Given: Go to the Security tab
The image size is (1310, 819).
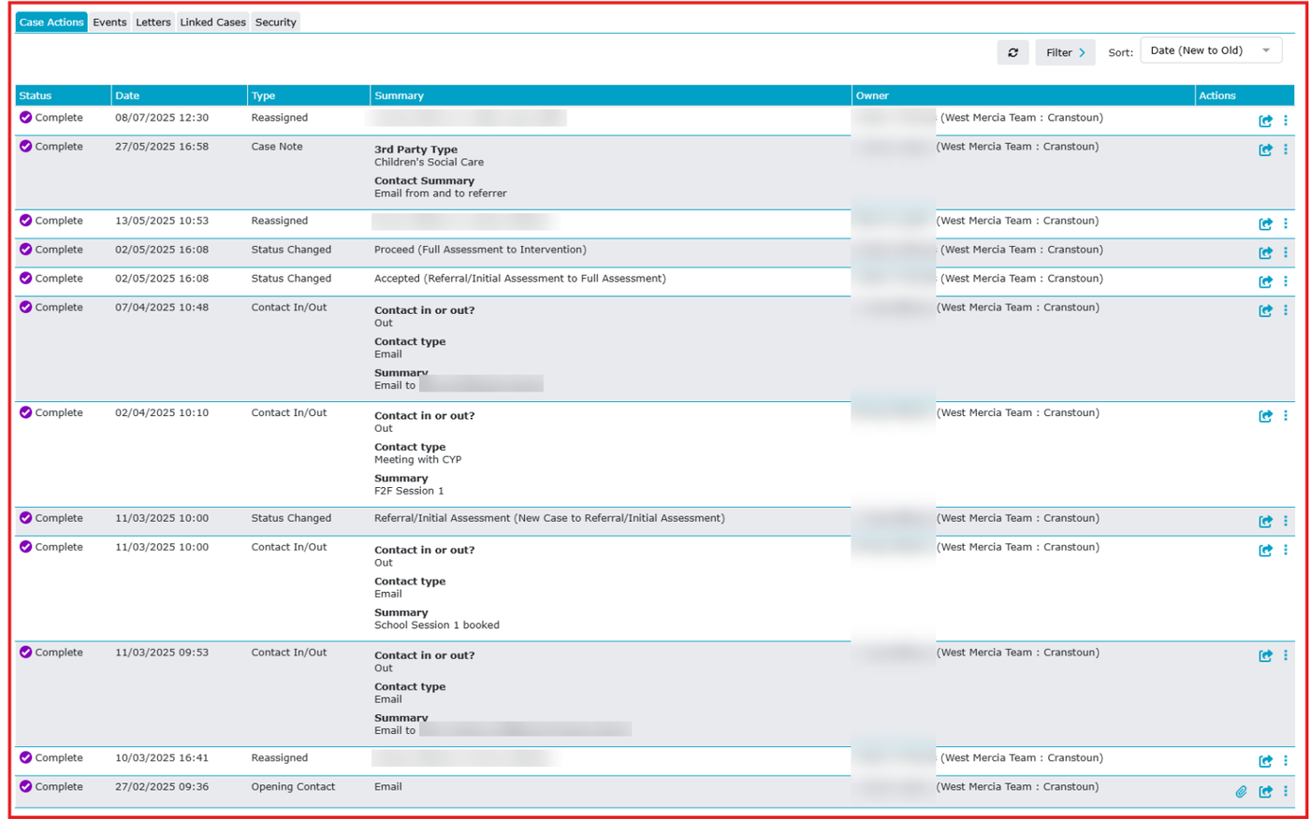Looking at the screenshot, I should click(x=275, y=22).
